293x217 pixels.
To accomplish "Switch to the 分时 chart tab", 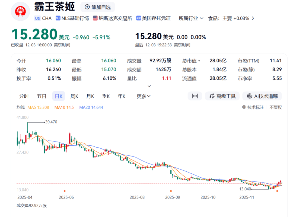I will (24, 96).
